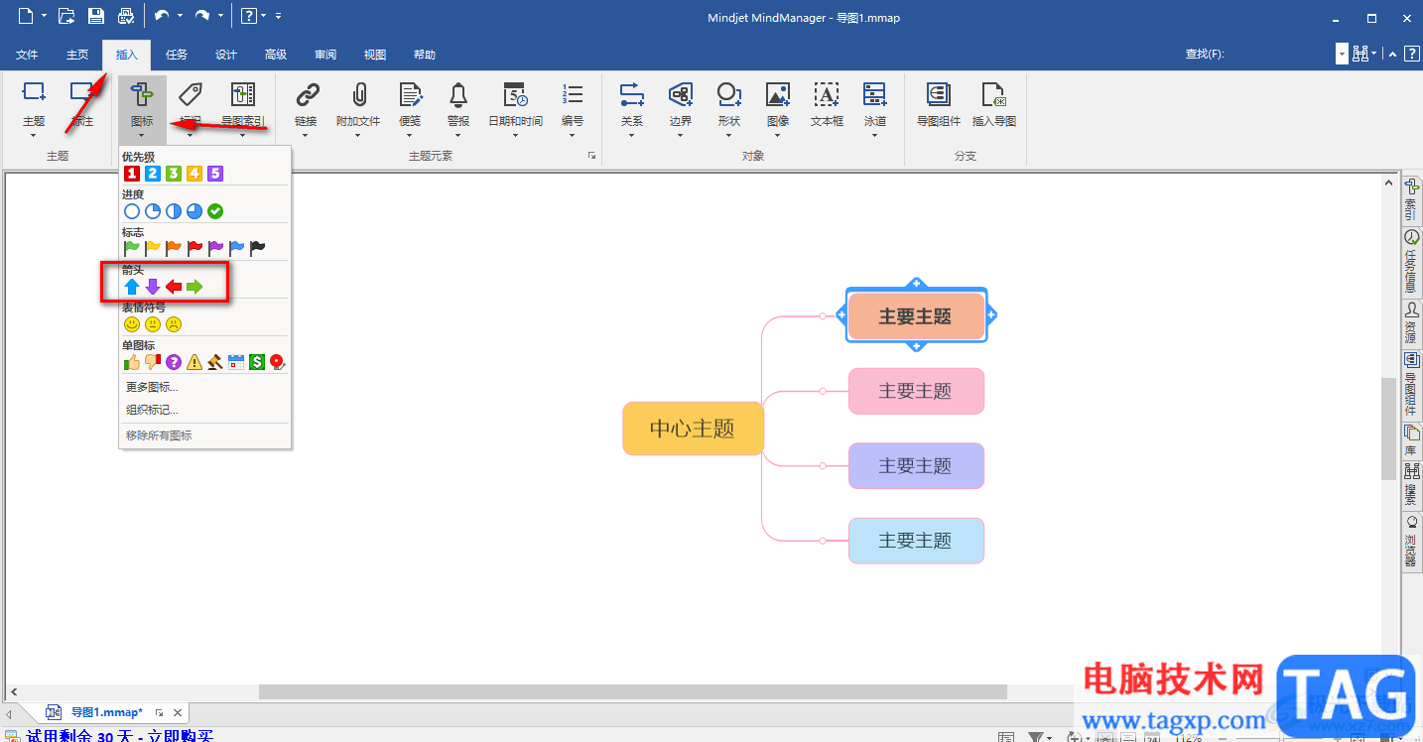Click the insert map (插入导图) icon
1423x742 pixels.
click(993, 94)
